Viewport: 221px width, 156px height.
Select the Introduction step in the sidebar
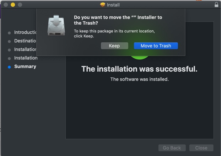(26, 32)
